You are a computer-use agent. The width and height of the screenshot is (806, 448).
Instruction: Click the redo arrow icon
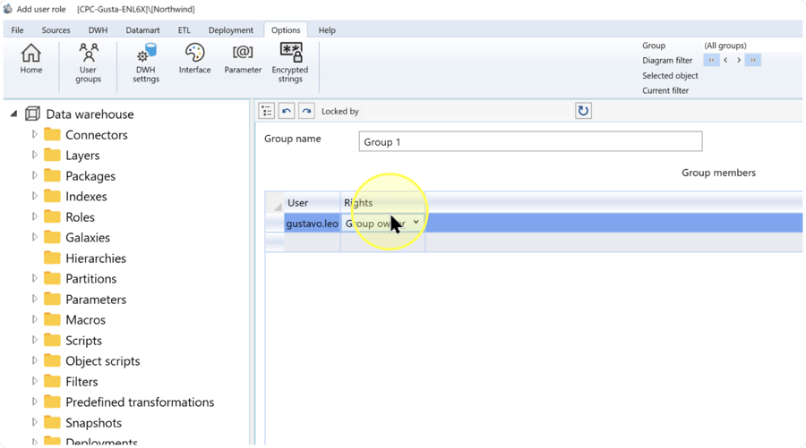click(306, 111)
